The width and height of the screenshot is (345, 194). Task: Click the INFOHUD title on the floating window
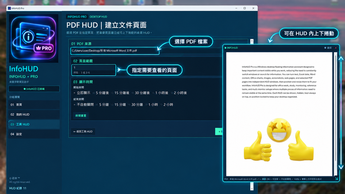pyautogui.click(x=232, y=48)
